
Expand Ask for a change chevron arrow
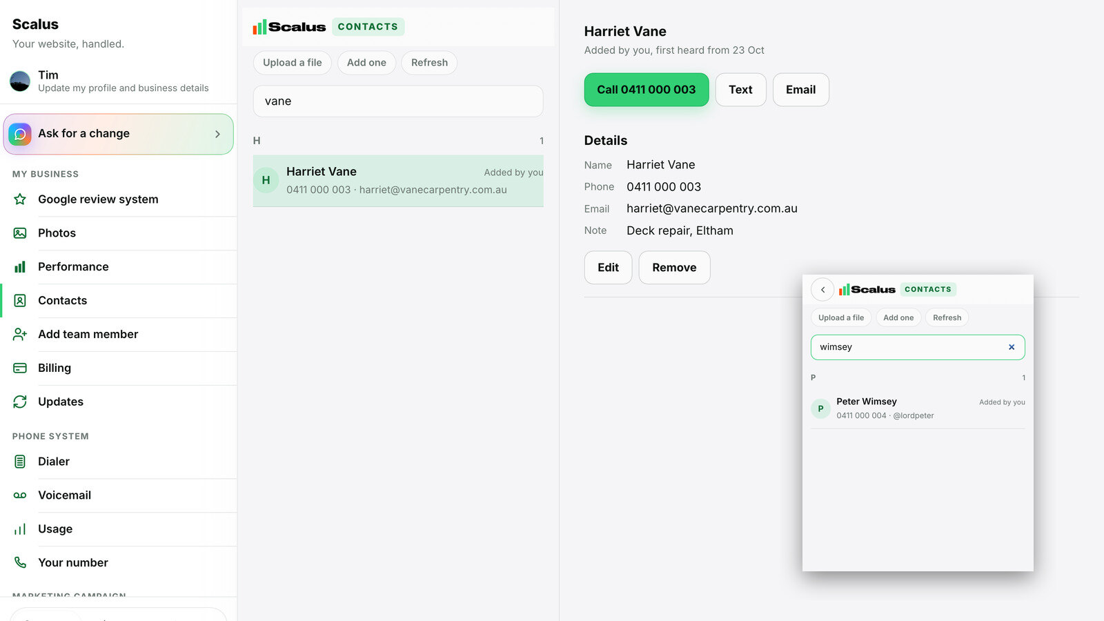tap(217, 134)
